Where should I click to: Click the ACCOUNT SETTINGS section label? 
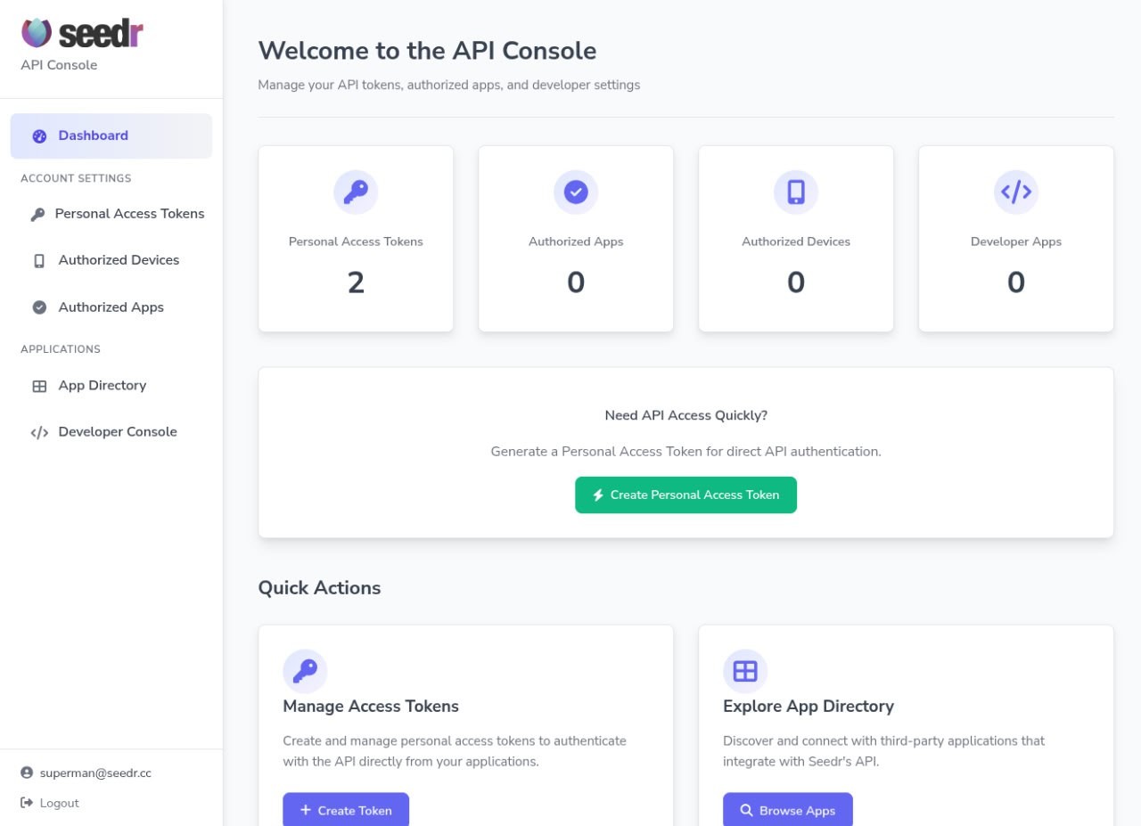[x=76, y=178]
